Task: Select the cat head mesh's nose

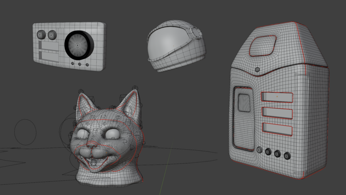Action: coord(91,145)
